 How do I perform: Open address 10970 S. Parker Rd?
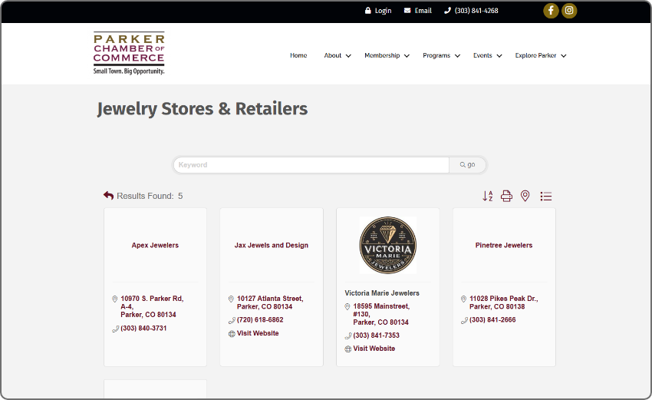pos(152,307)
